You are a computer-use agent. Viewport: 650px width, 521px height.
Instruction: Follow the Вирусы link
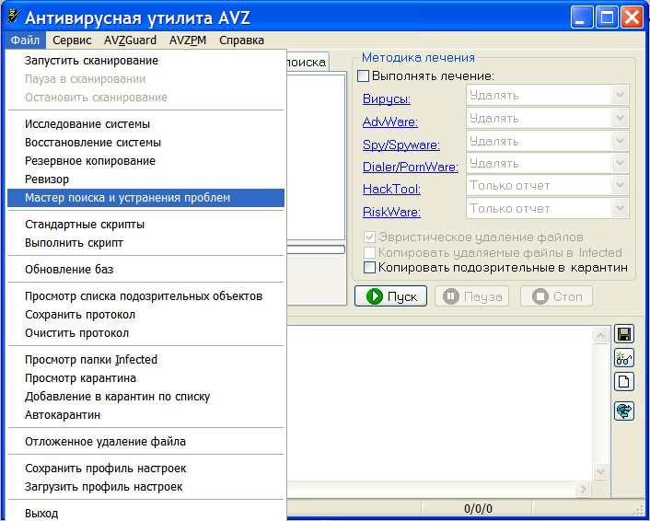(x=387, y=99)
